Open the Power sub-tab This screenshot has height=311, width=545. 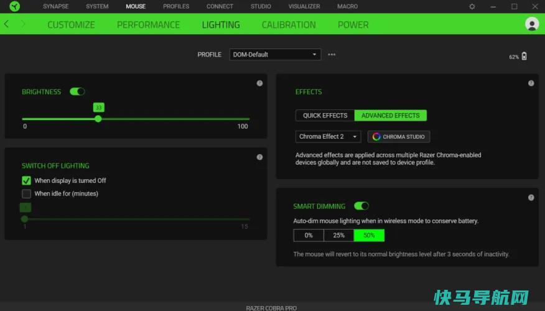tap(353, 25)
